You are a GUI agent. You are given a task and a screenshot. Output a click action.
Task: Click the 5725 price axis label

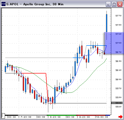(118, 34)
